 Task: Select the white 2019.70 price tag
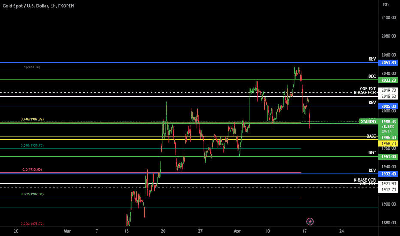[x=388, y=90]
